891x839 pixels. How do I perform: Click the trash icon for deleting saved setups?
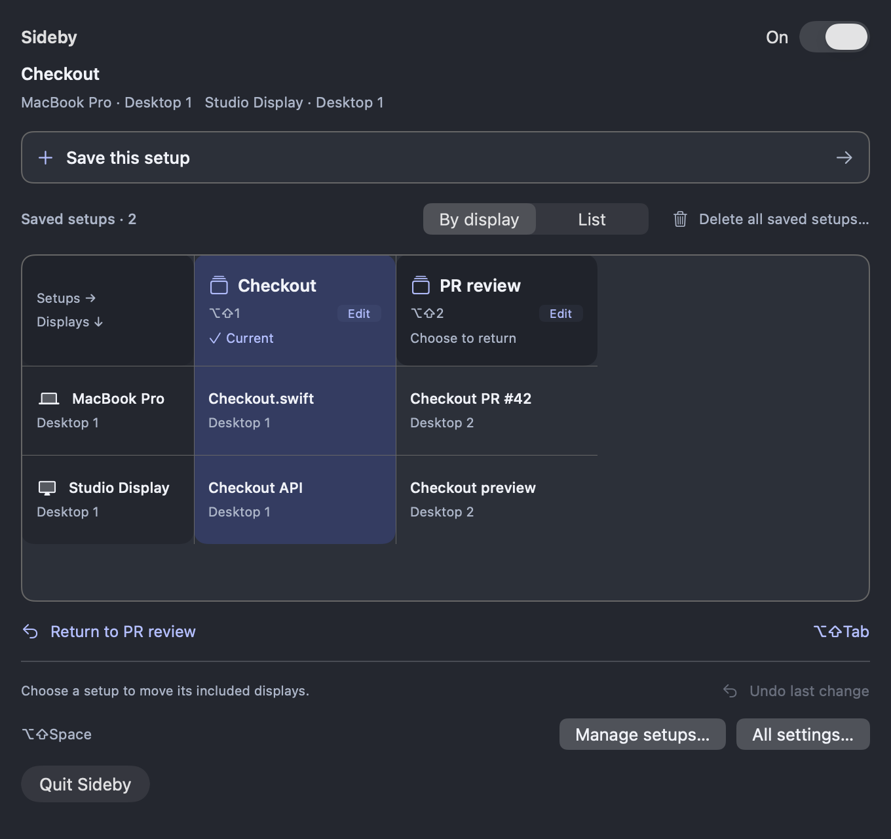(680, 219)
